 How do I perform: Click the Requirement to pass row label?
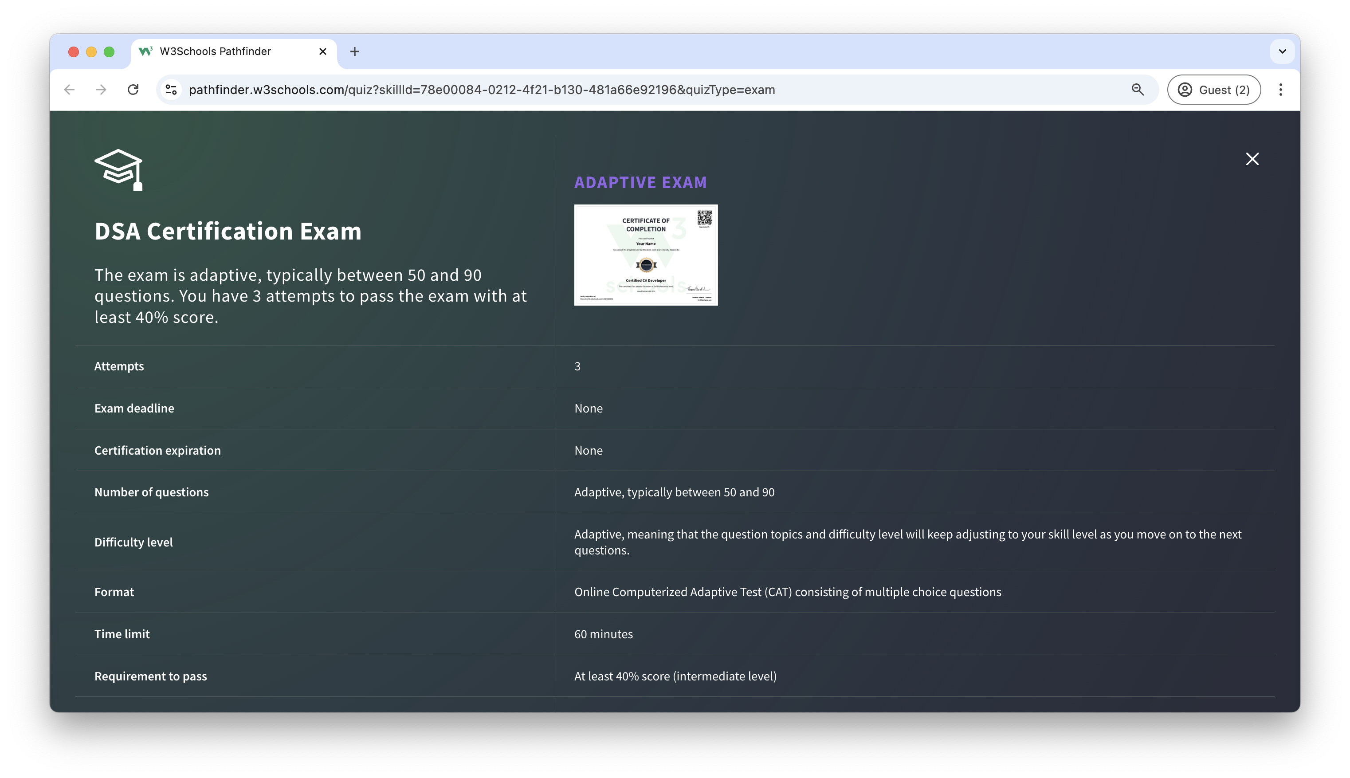coord(151,676)
